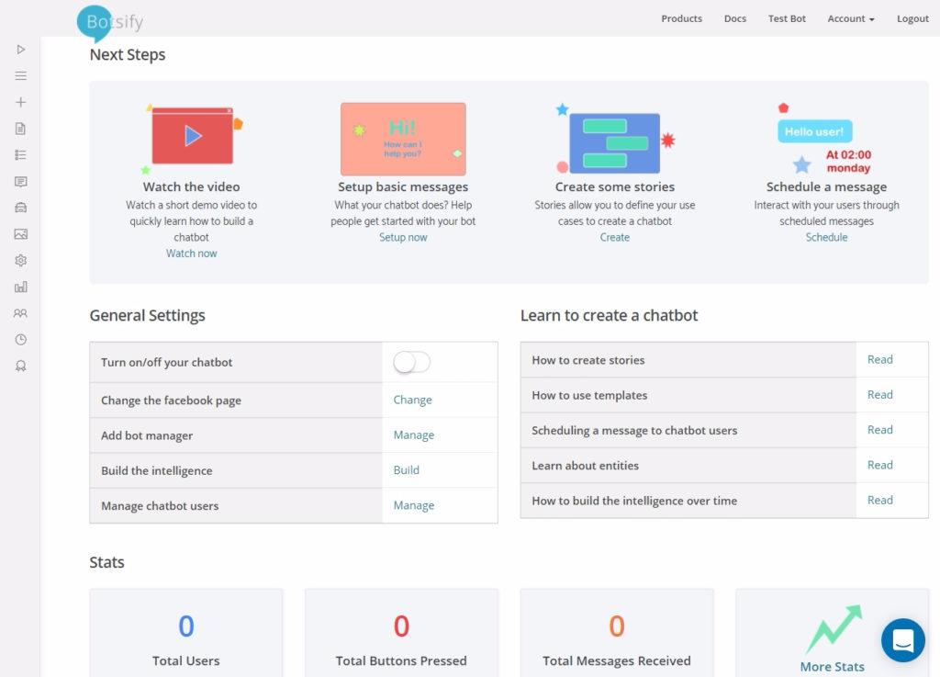The height and width of the screenshot is (677, 940).
Task: Open the Products menu item
Action: pyautogui.click(x=681, y=18)
